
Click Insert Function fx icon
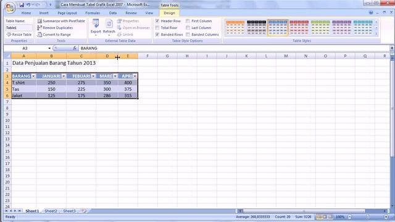[x=75, y=48]
